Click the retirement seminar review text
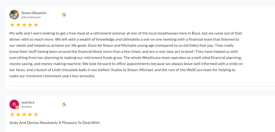Viewport: 275px width, 132px height. coord(126,55)
